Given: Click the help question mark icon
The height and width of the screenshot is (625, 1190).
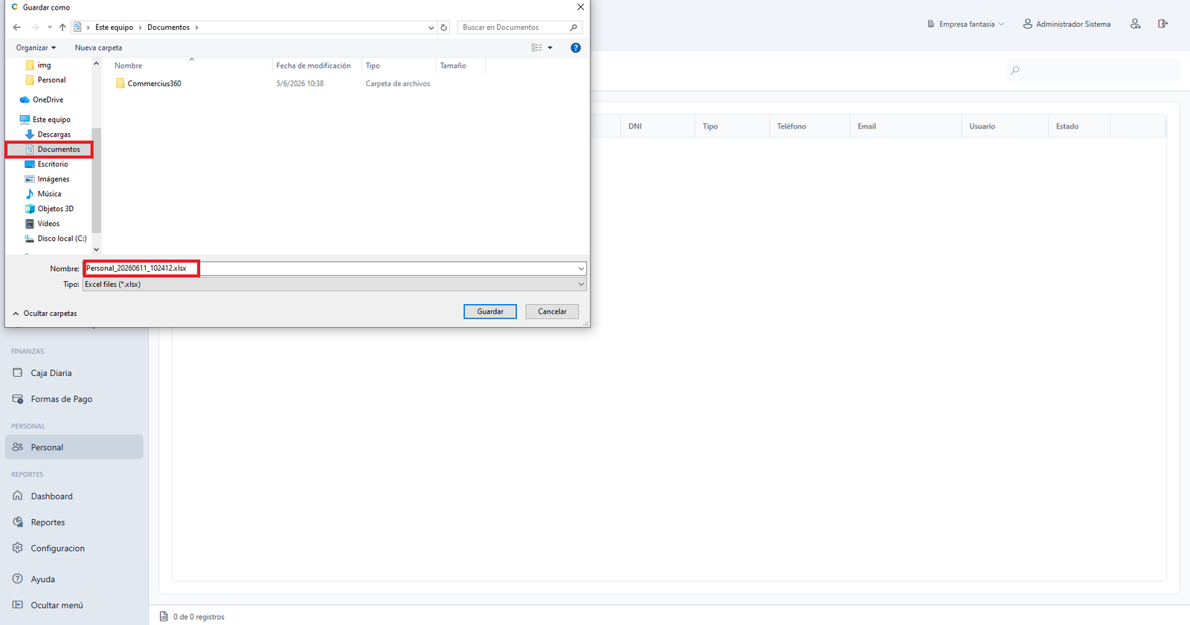Looking at the screenshot, I should [x=575, y=48].
